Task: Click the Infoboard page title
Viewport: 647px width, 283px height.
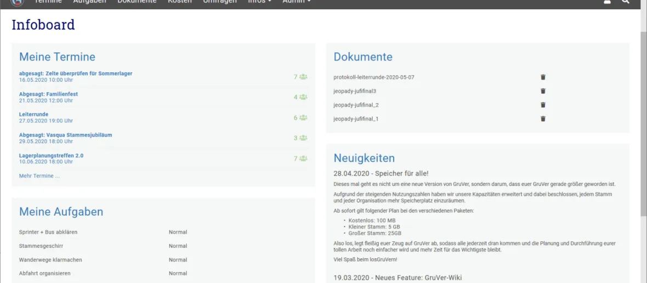Action: click(x=43, y=25)
